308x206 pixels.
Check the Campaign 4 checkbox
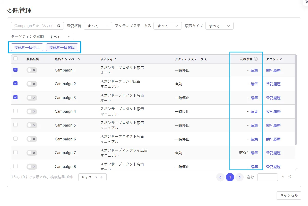tap(15, 111)
